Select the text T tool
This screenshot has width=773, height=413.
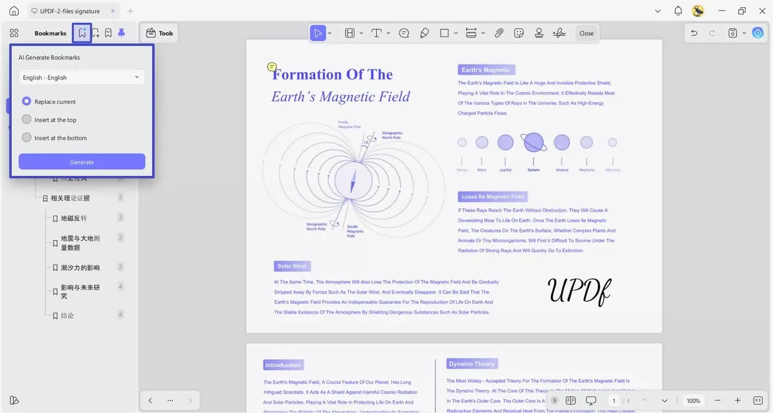pyautogui.click(x=376, y=33)
